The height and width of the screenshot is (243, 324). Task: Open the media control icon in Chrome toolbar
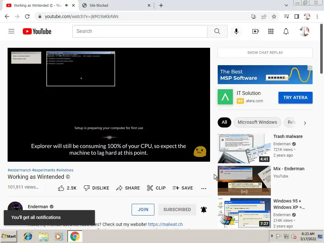coord(286,16)
